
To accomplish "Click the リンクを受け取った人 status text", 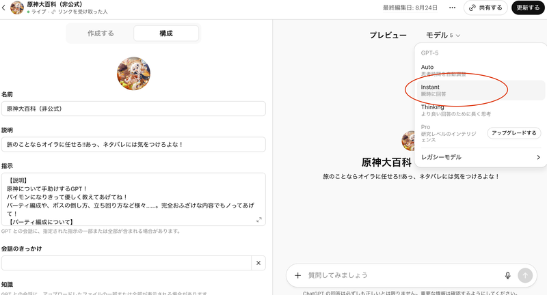I will (x=83, y=12).
